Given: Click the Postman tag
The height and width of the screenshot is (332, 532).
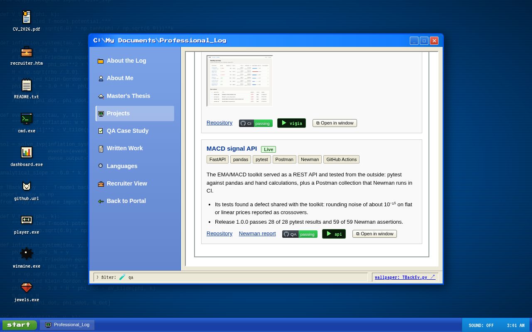Looking at the screenshot, I should 284,159.
